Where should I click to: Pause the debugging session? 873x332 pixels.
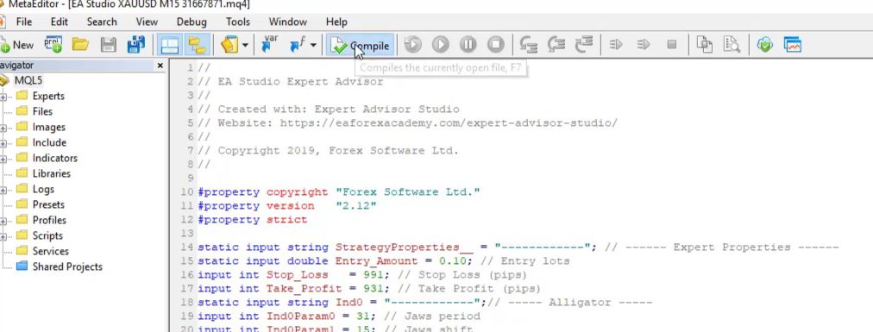click(468, 45)
